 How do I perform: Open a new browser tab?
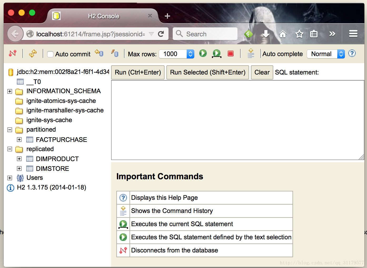point(167,16)
